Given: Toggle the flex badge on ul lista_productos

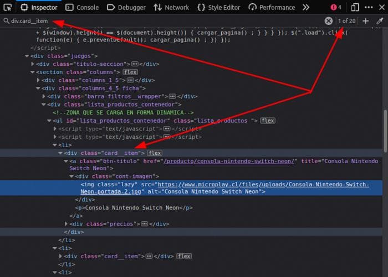Looking at the screenshot, I should coord(268,121).
